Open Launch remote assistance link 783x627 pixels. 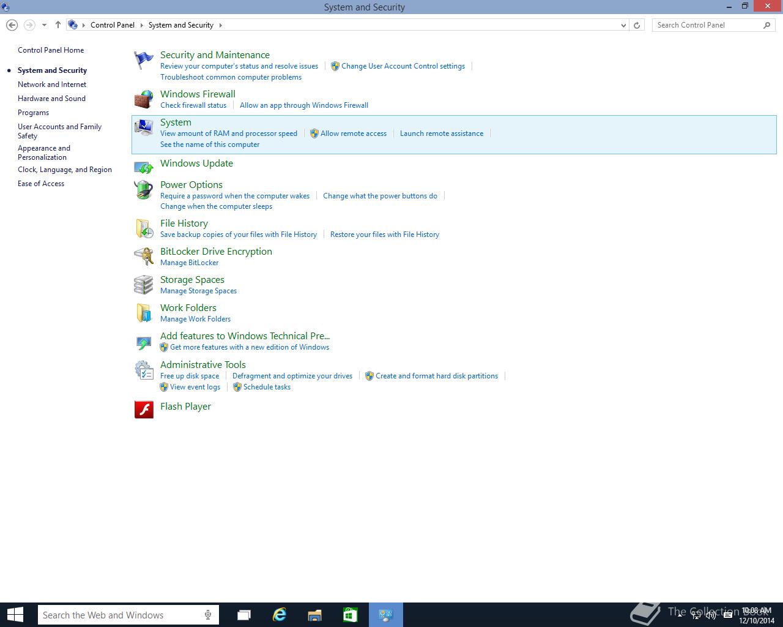(x=442, y=133)
